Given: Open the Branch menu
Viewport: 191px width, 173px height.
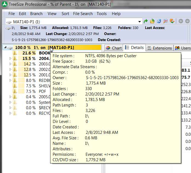Looking at the screenshot, I should click(x=36, y=14).
